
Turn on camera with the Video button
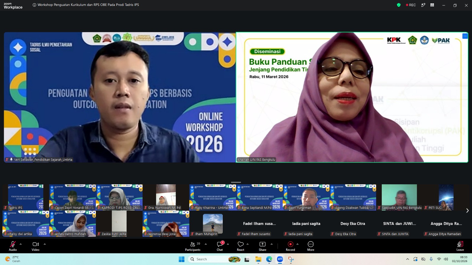(x=35, y=246)
